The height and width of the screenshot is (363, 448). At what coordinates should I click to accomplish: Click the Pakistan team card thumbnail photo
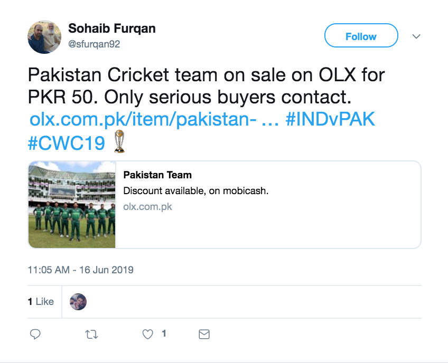pos(72,205)
